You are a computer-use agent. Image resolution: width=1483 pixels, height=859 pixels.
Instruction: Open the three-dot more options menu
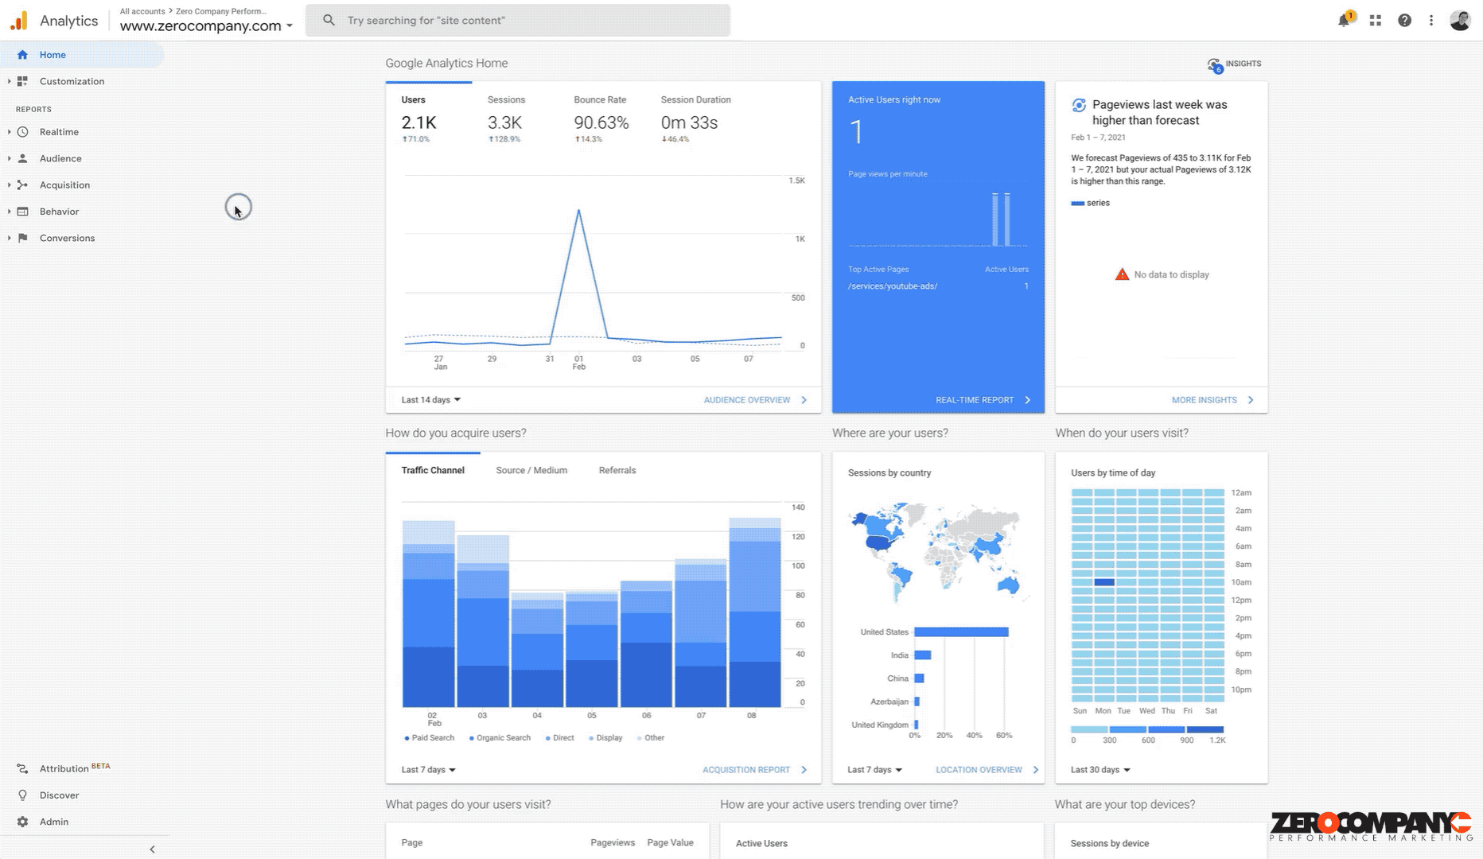(x=1430, y=21)
